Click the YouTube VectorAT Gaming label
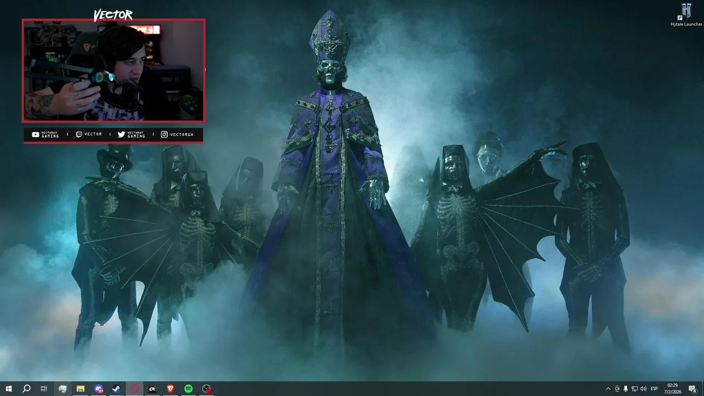 click(46, 135)
